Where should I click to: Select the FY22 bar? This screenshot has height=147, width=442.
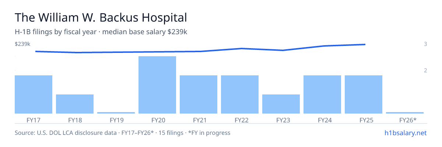(x=240, y=94)
